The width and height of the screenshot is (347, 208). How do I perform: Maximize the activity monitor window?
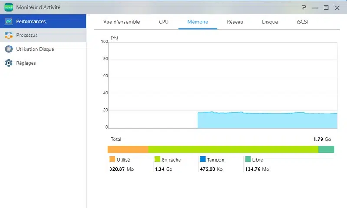(x=326, y=7)
